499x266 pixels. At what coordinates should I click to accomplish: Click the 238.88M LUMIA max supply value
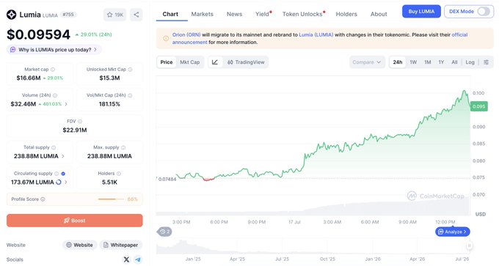pos(109,156)
